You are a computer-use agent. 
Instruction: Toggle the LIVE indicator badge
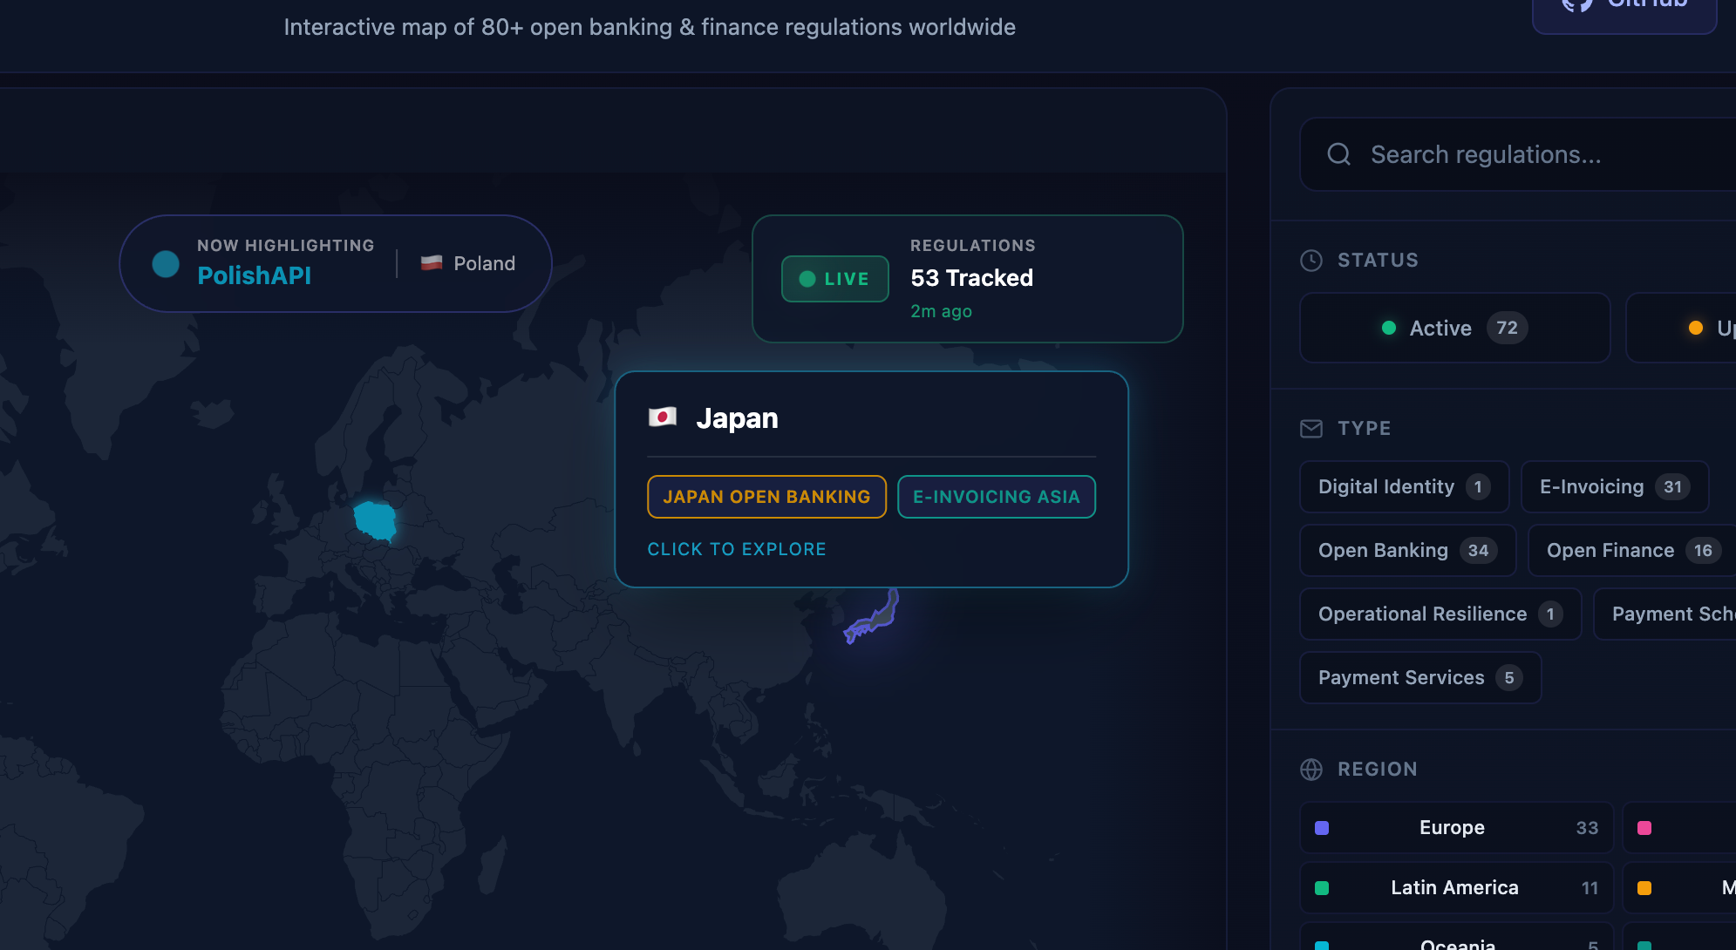[834, 279]
